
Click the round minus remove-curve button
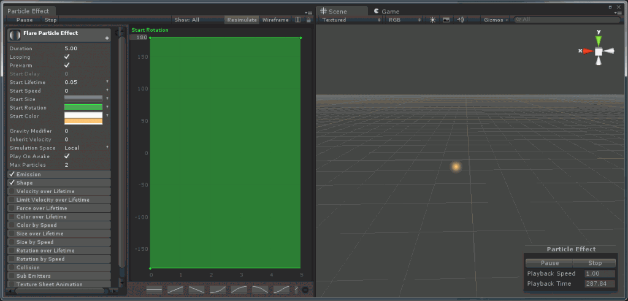[305, 290]
